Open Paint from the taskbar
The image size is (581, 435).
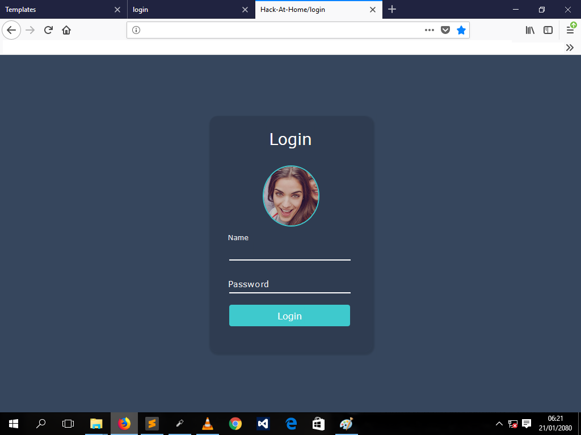pyautogui.click(x=347, y=424)
